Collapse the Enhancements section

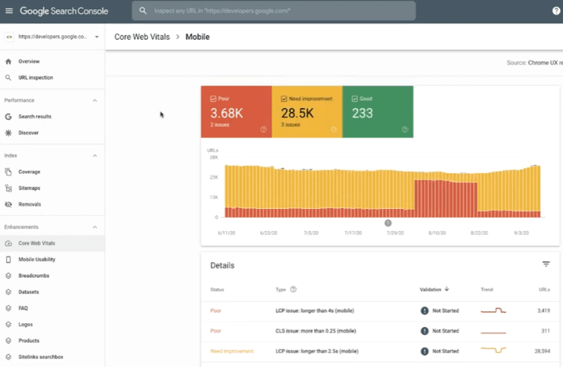click(x=95, y=227)
